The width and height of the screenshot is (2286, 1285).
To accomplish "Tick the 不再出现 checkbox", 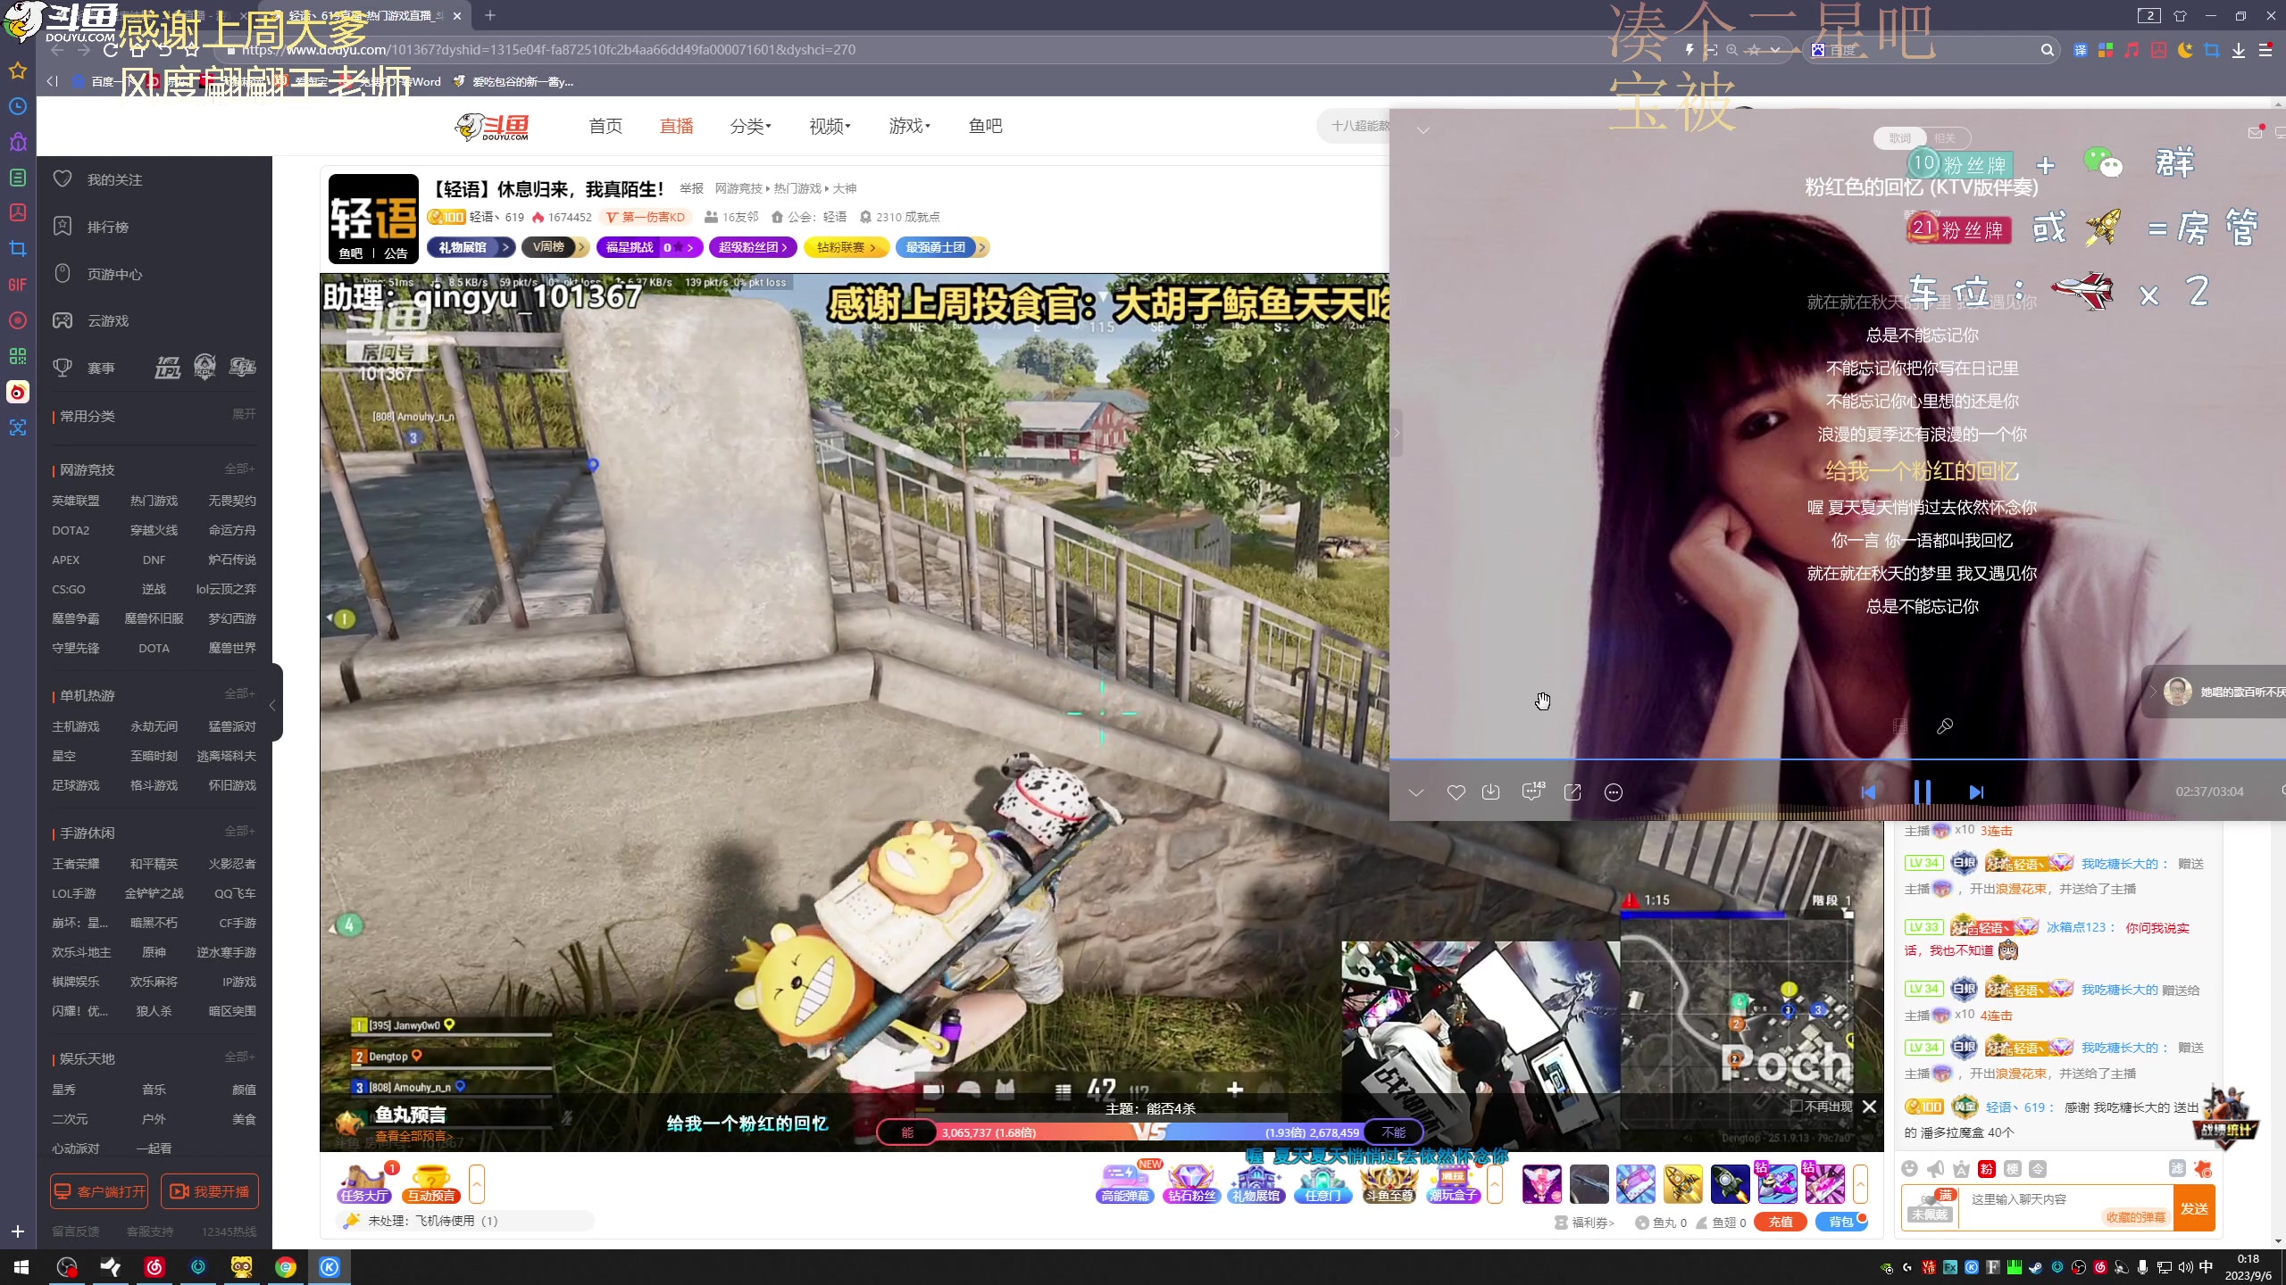I will pyautogui.click(x=1796, y=1107).
